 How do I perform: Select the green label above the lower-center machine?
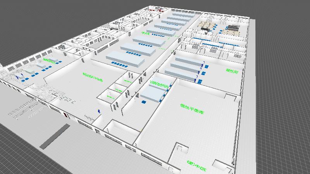point(159,83)
